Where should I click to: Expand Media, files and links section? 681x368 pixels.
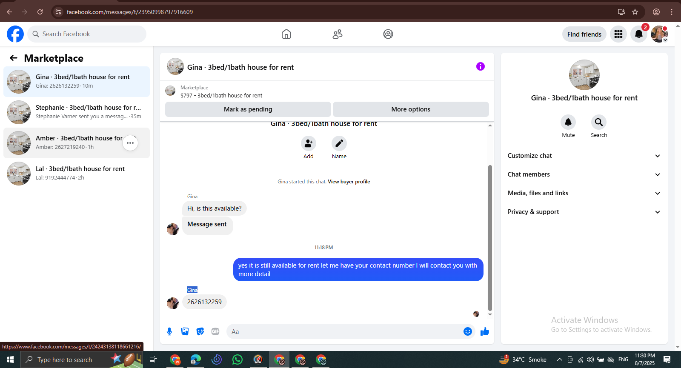tap(584, 193)
